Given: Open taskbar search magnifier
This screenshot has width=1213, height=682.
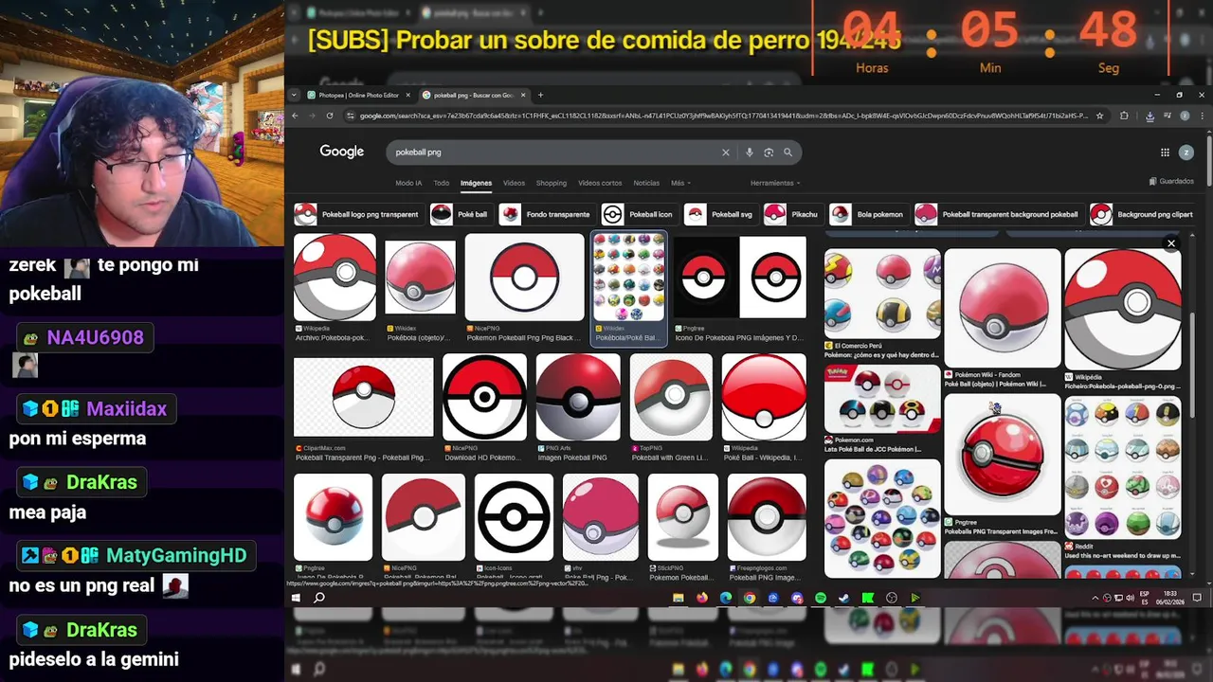Looking at the screenshot, I should click(x=319, y=598).
